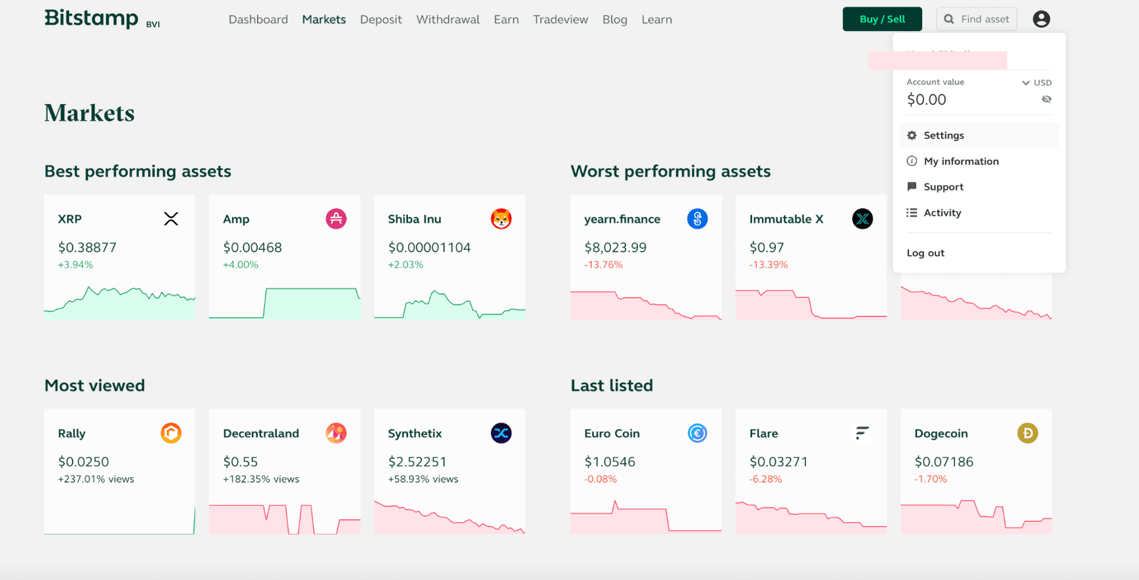The image size is (1139, 580).
Task: Click the Bitstamp logo
Action: (92, 18)
